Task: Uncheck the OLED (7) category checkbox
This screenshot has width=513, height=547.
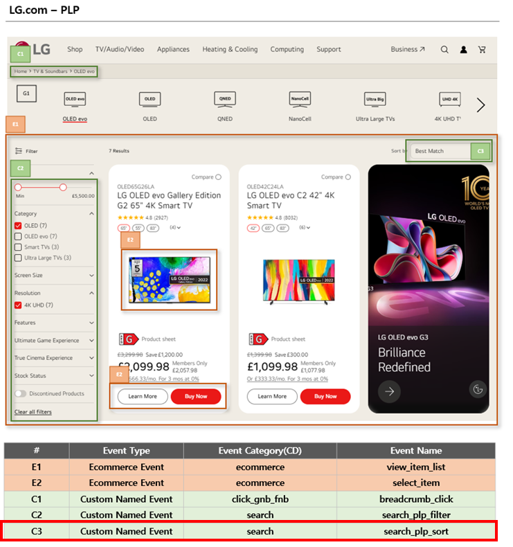Action: point(19,226)
